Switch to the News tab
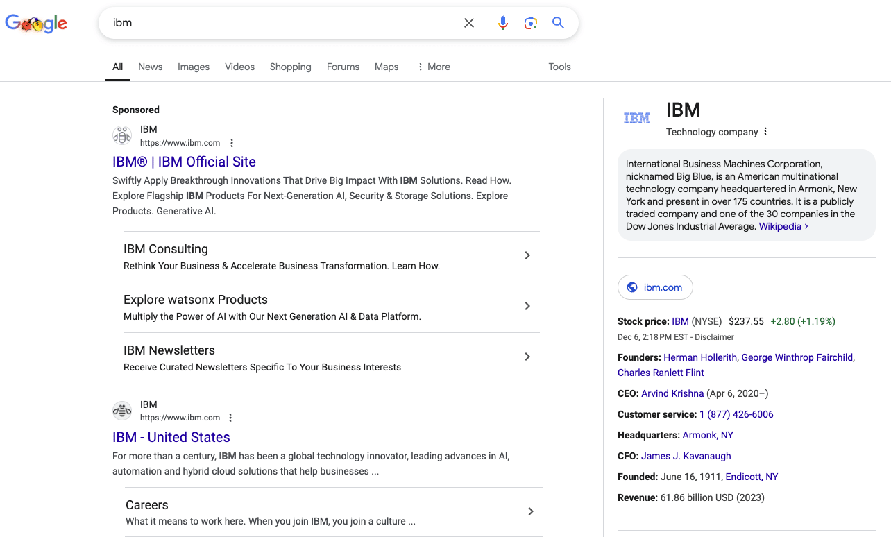Viewport: 891px width, 537px height. [150, 67]
